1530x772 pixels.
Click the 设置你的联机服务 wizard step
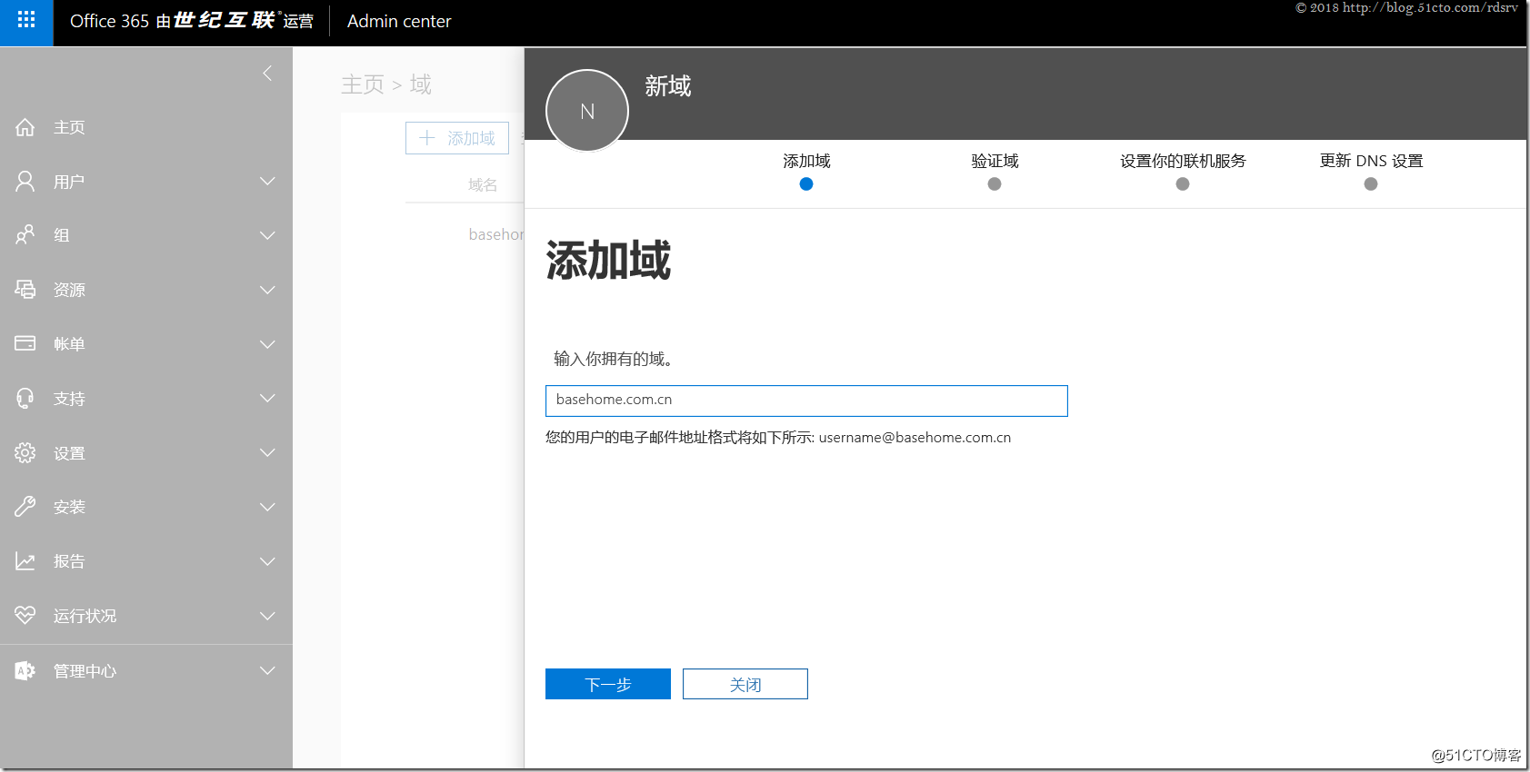1183,170
